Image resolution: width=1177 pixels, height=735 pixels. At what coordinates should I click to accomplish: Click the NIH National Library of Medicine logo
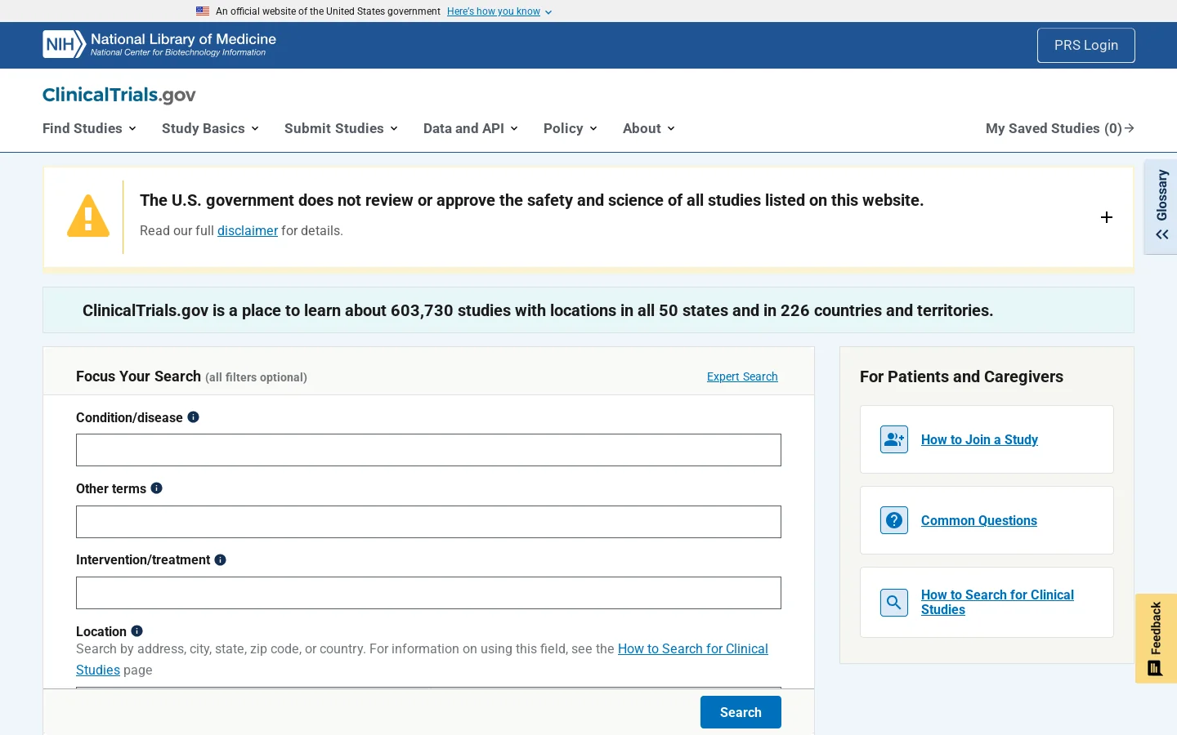point(159,44)
